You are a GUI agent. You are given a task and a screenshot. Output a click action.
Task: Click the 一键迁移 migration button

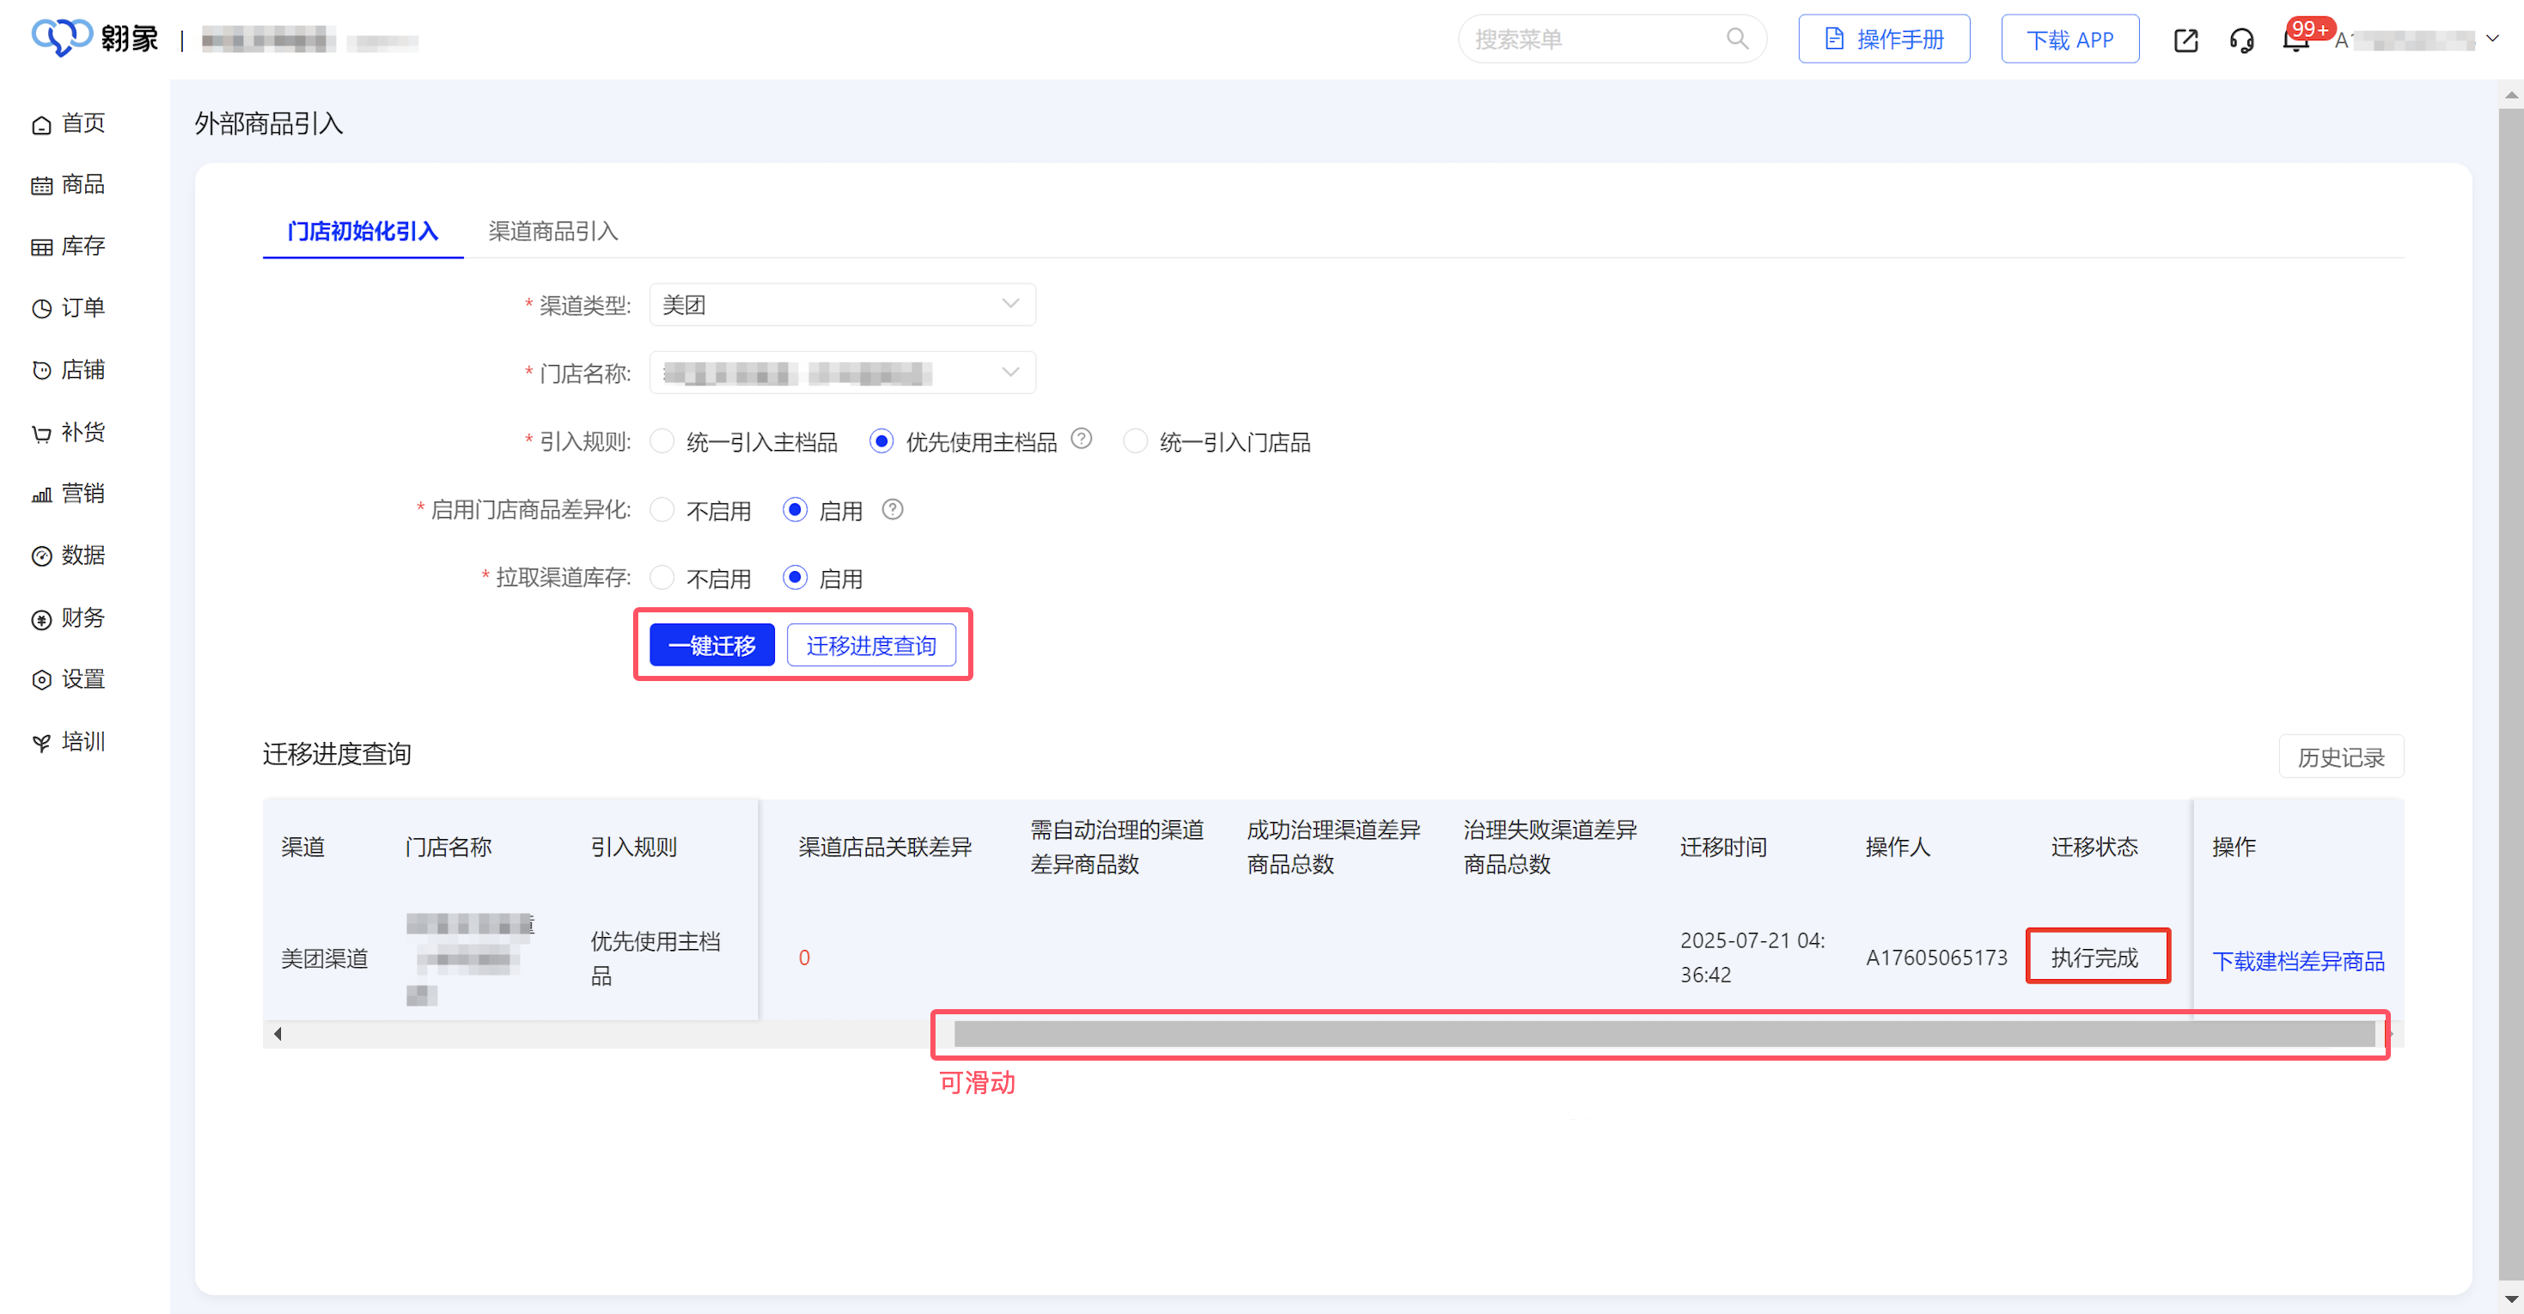point(710,644)
